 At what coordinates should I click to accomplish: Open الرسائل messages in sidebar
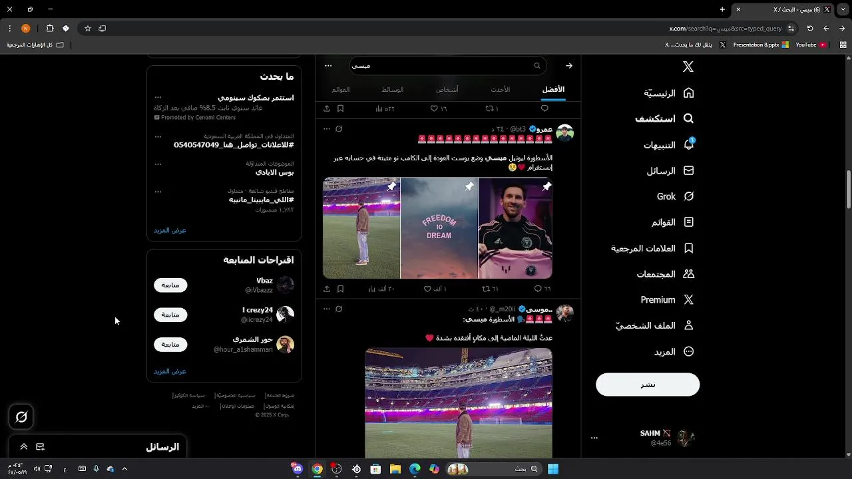click(x=670, y=171)
